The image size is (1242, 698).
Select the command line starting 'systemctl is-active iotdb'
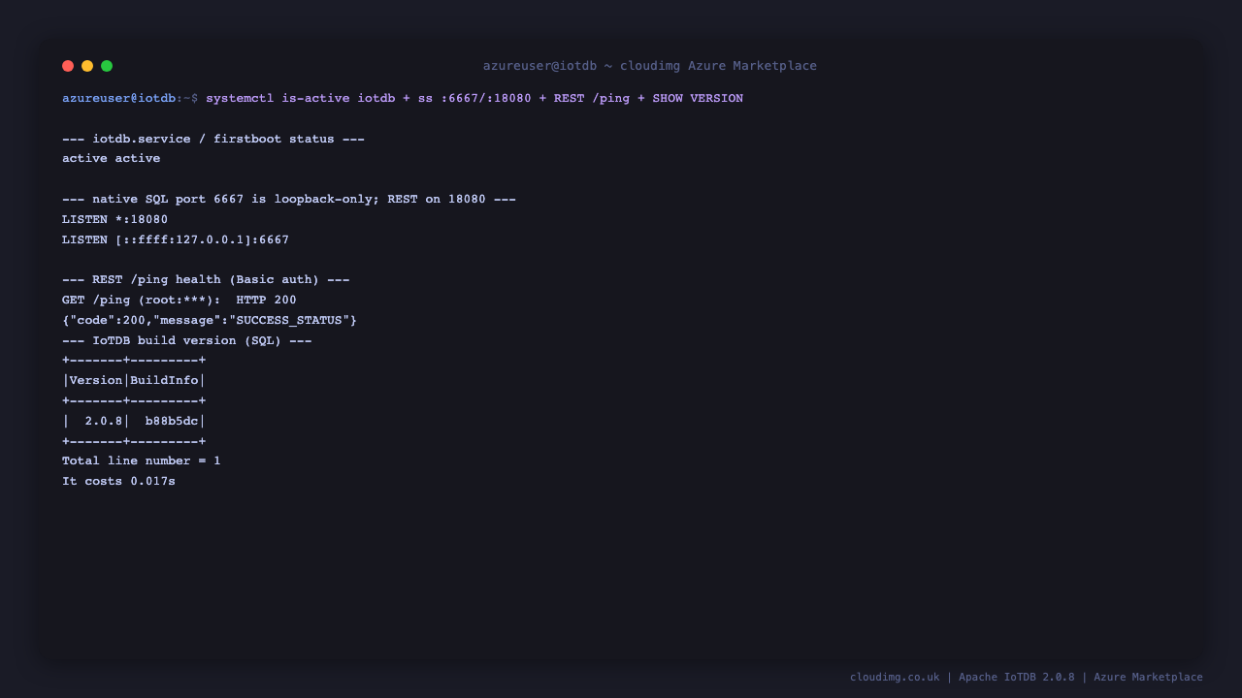474,98
